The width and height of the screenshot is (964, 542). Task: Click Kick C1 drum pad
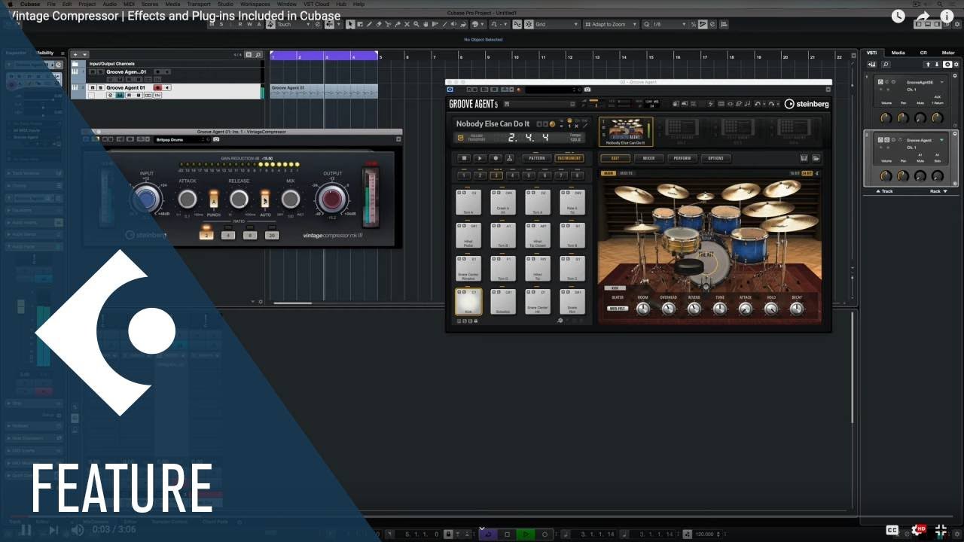[x=468, y=302]
